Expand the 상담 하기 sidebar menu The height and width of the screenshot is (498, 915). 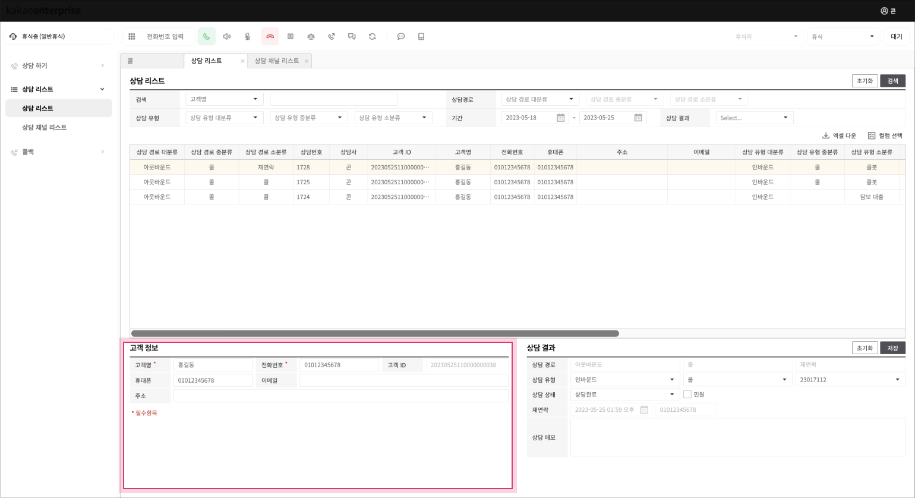point(58,65)
